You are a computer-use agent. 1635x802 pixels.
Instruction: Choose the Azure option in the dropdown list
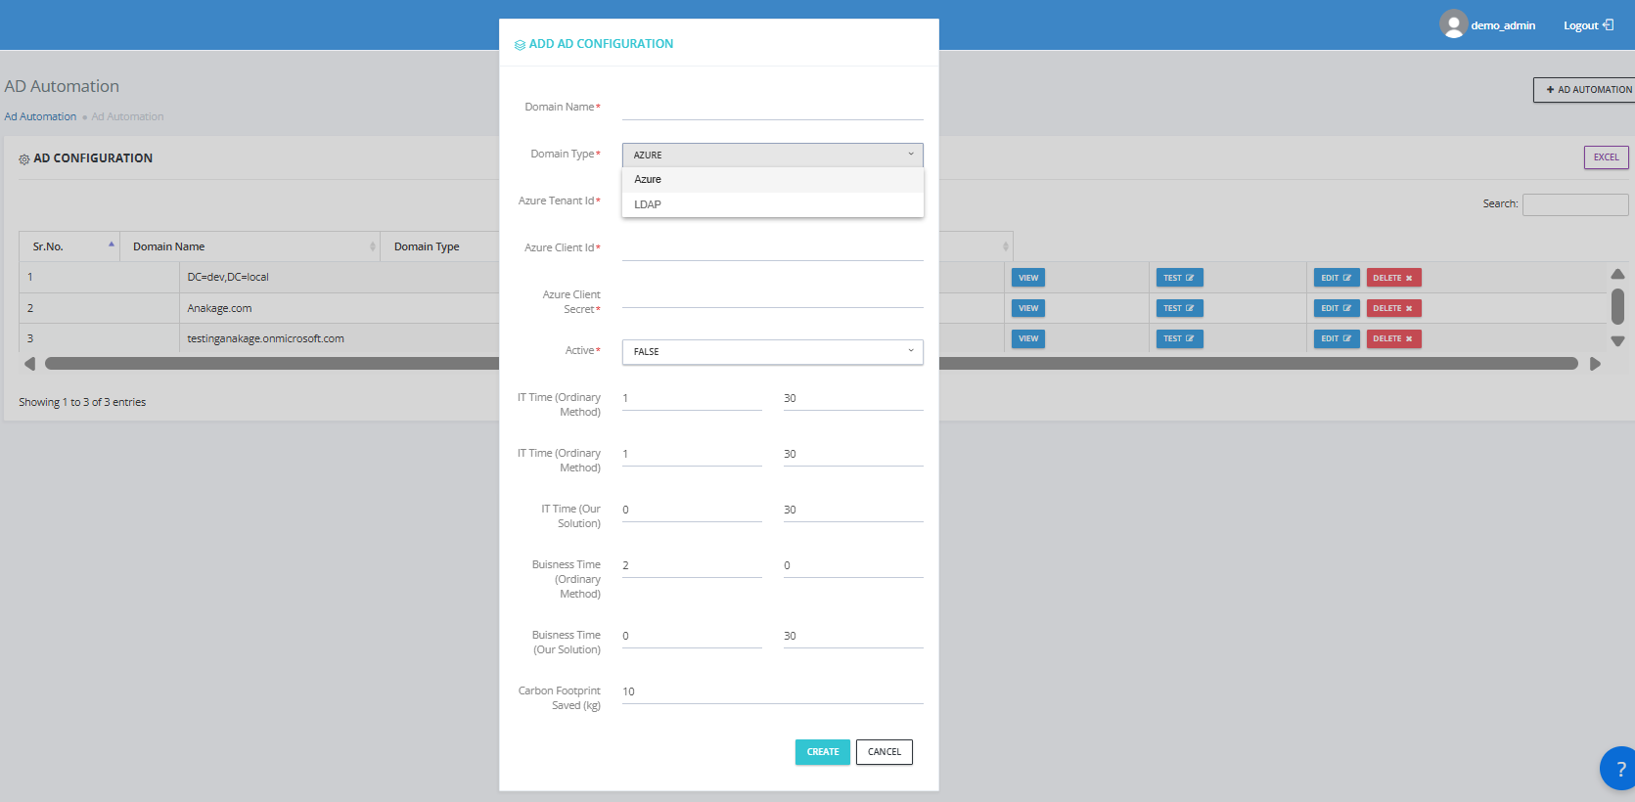click(x=648, y=179)
